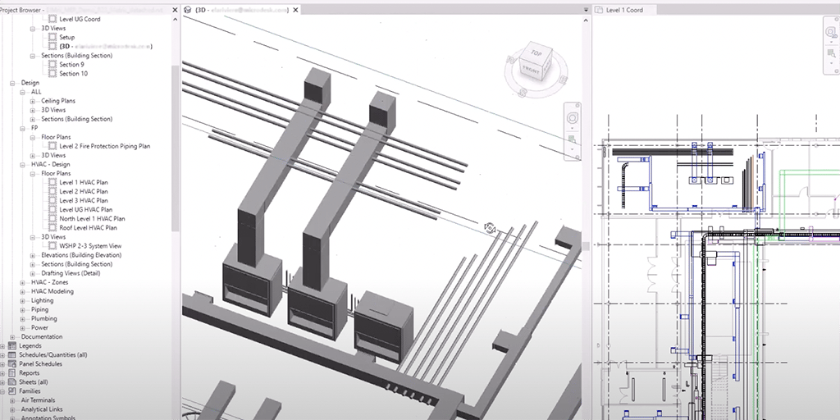Click the TOP face of ViewCube
The width and height of the screenshot is (840, 420).
click(x=536, y=52)
